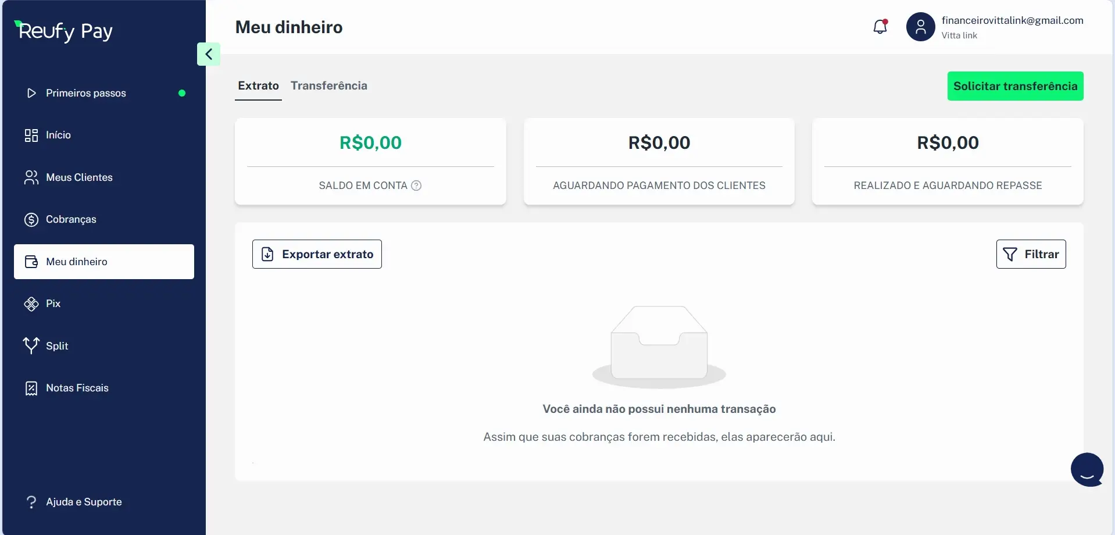Collapse the sidebar with the arrow button
1115x535 pixels.
[x=209, y=54]
